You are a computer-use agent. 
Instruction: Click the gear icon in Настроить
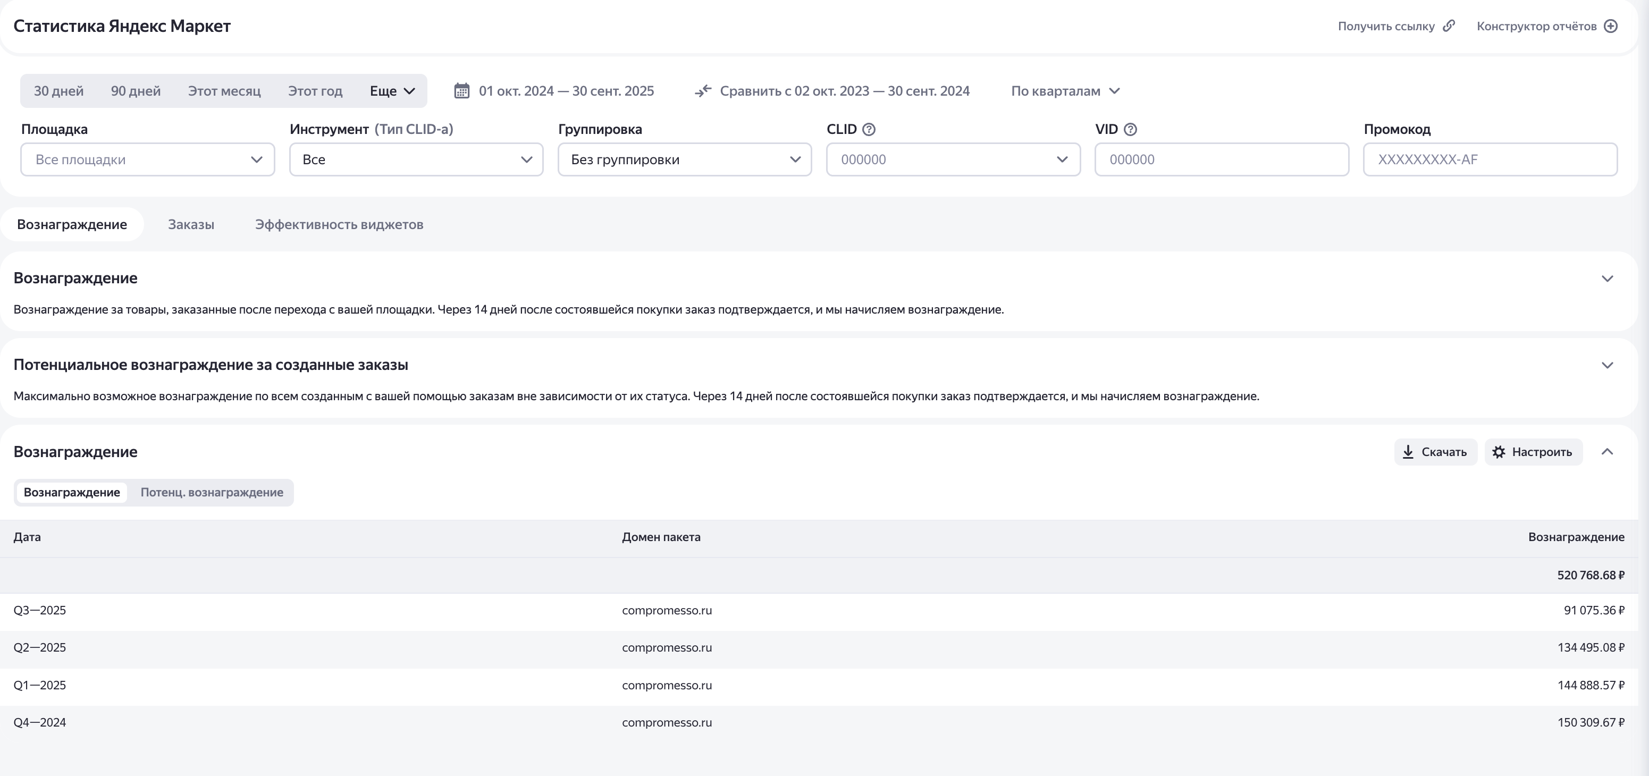1499,452
